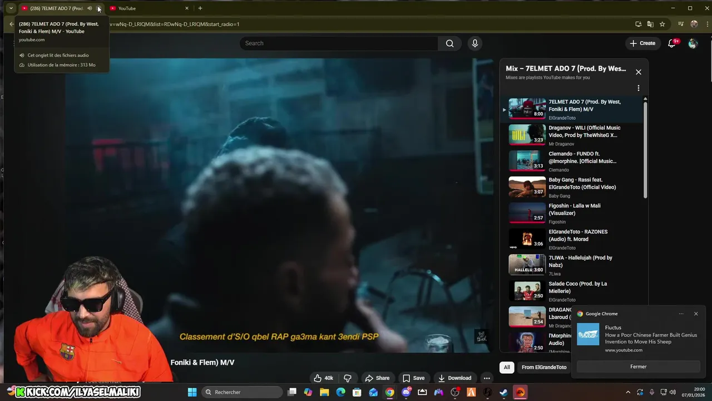
Task: Open notification options ellipsis
Action: 681,314
